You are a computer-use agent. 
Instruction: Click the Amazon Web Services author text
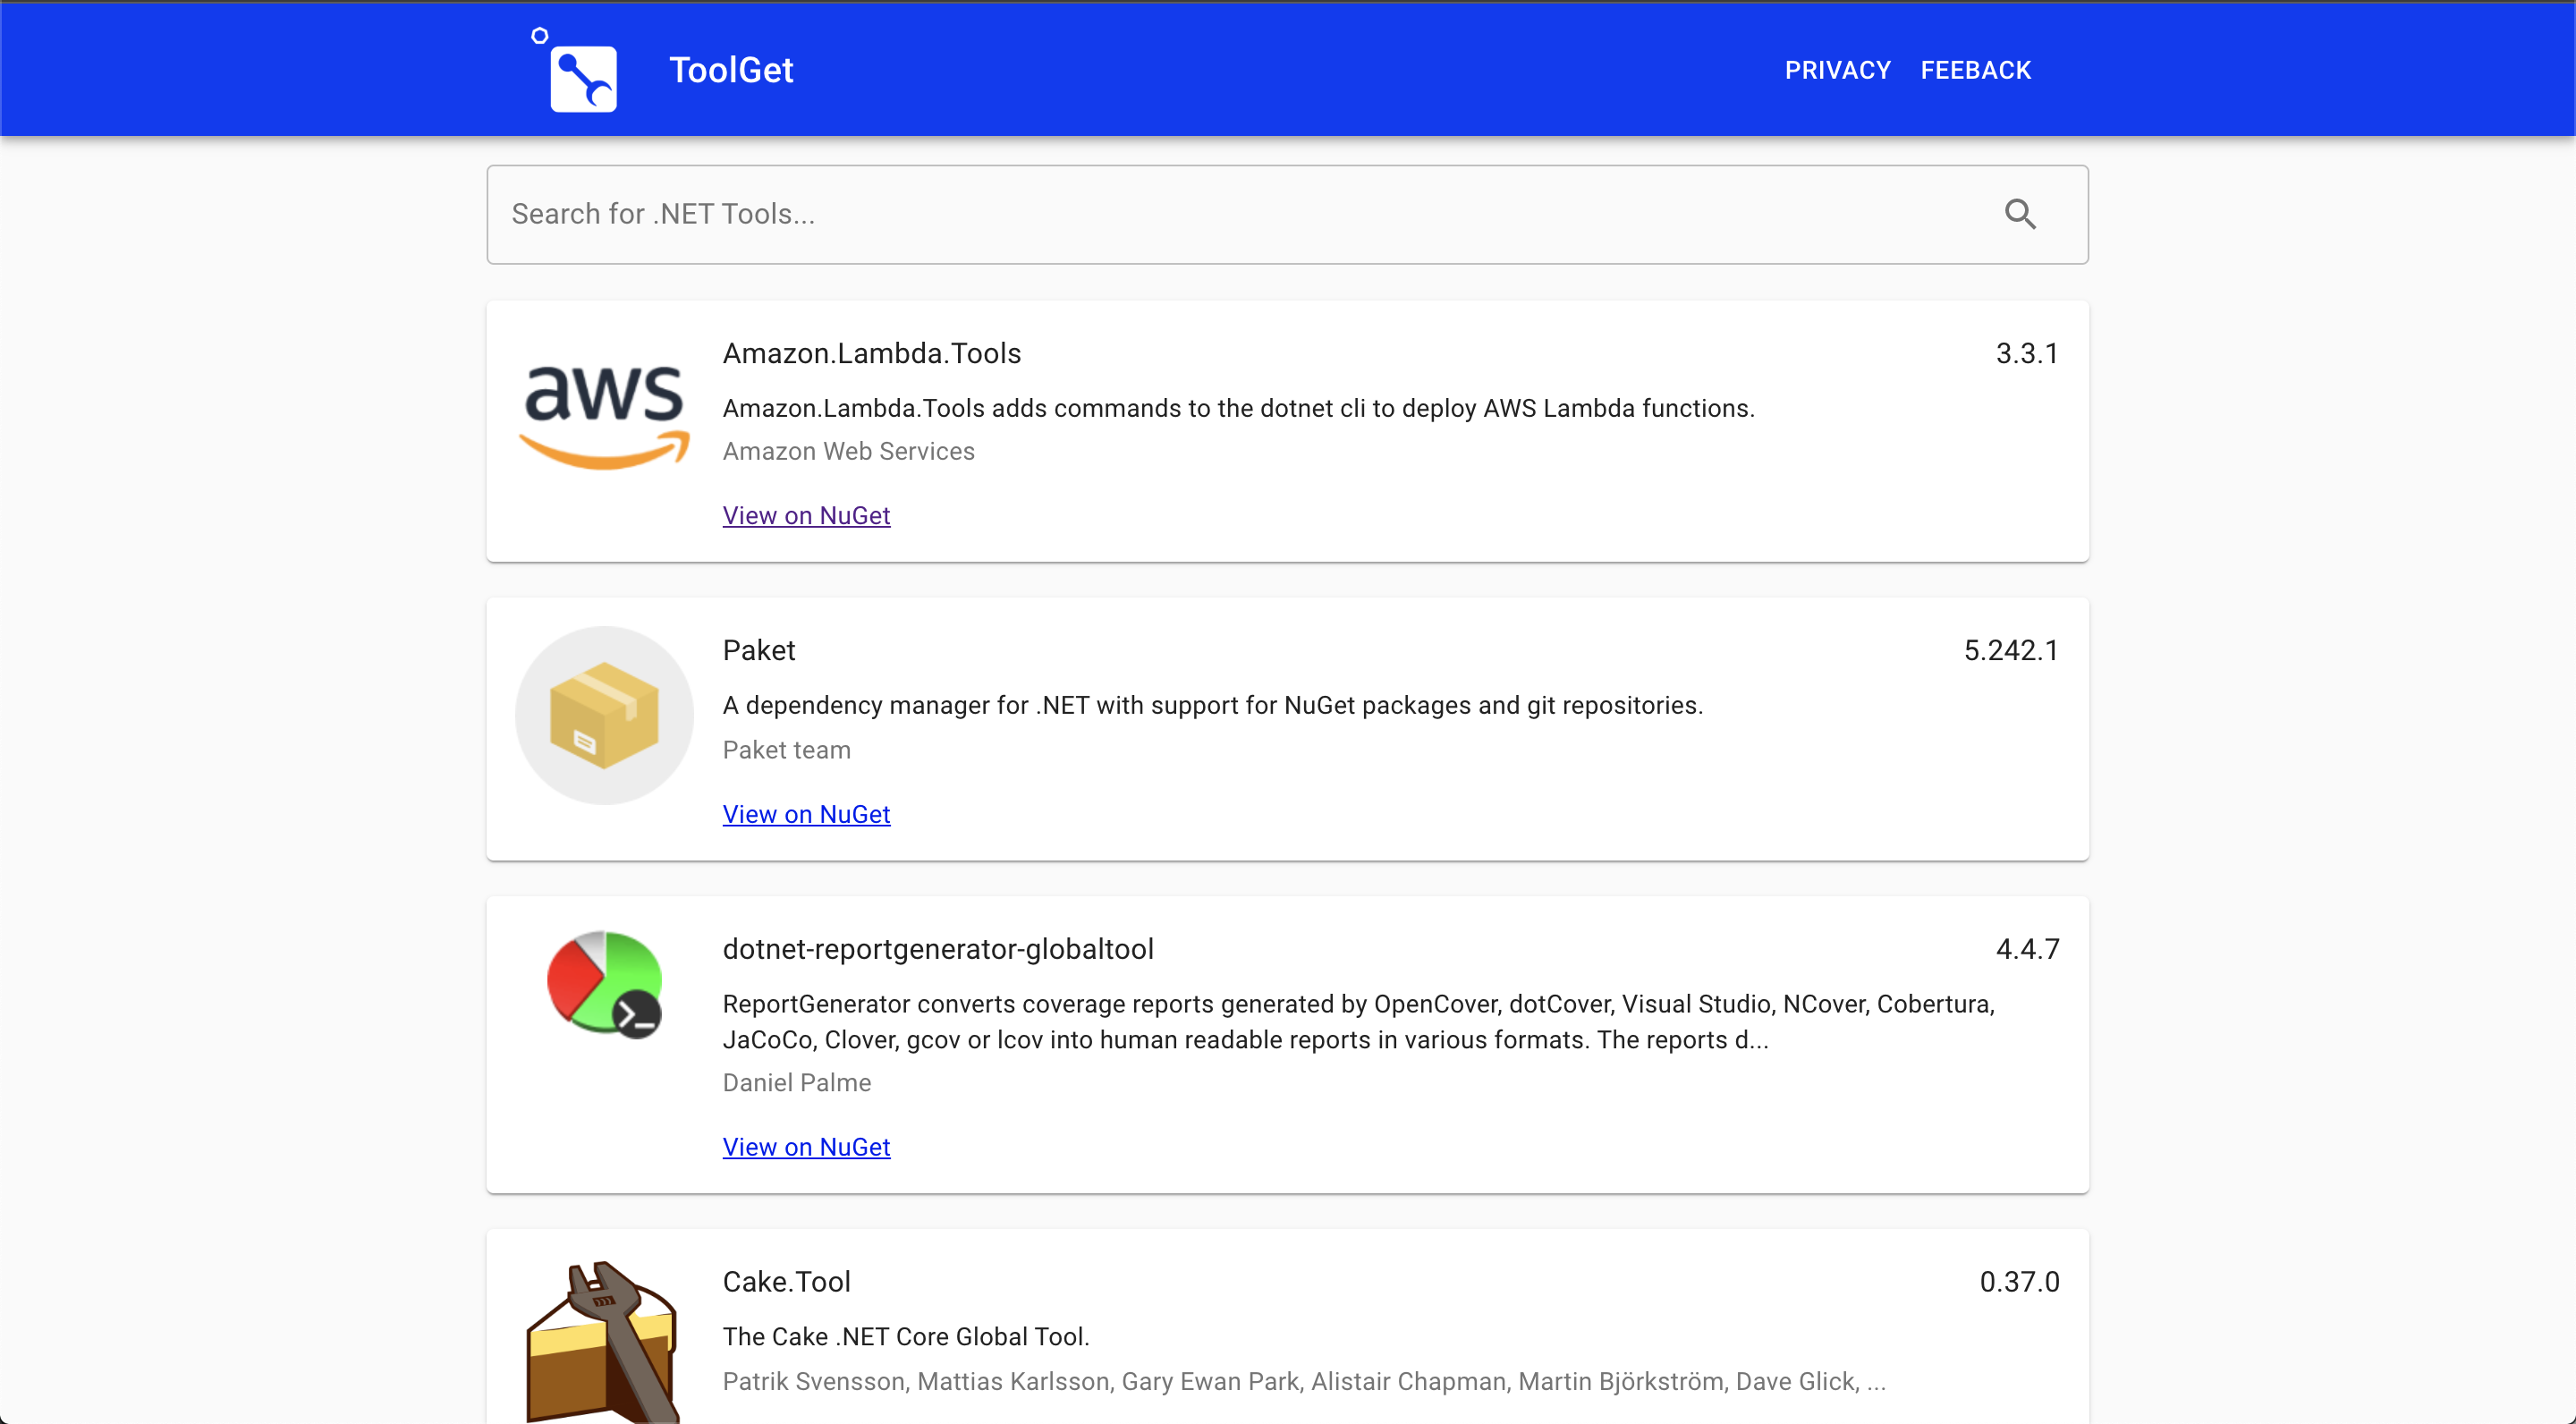(848, 451)
